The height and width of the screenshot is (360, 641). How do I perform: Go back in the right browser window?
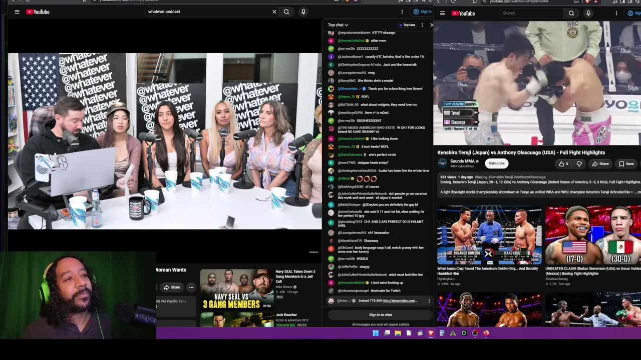(x=438, y=1)
